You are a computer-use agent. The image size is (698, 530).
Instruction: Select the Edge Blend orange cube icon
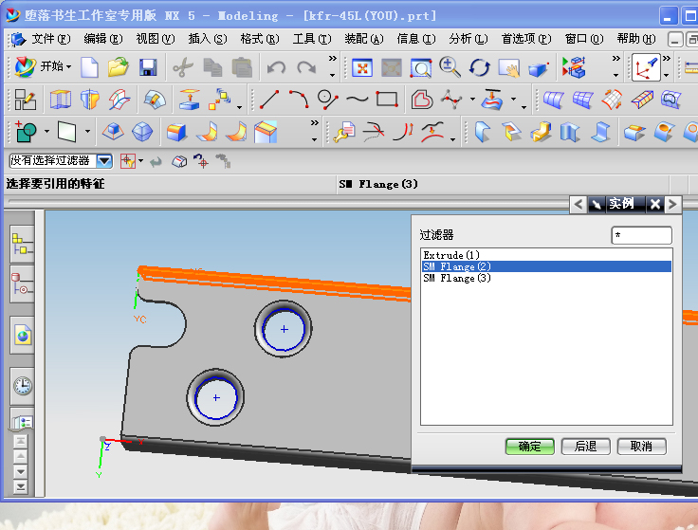point(176,133)
